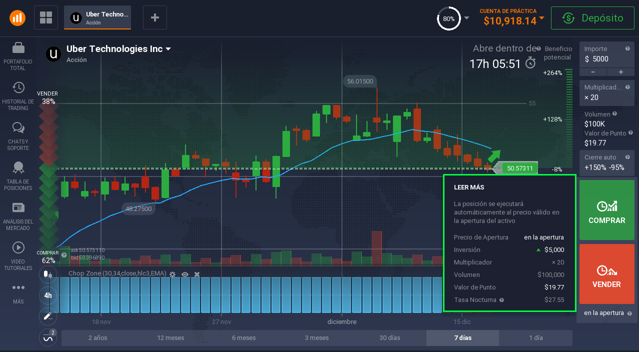Click the Chop Zone (30,34,close,hlc3,EMA) label
Image resolution: width=639 pixels, height=352 pixels.
117,273
